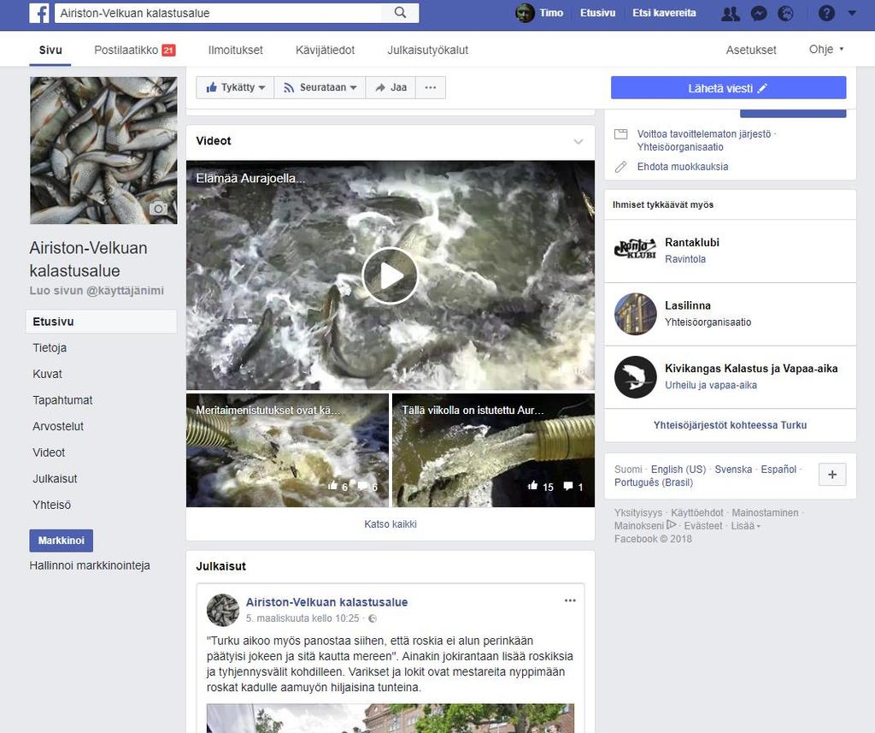Open the Ohje dropdown menu
875x733 pixels.
point(826,49)
